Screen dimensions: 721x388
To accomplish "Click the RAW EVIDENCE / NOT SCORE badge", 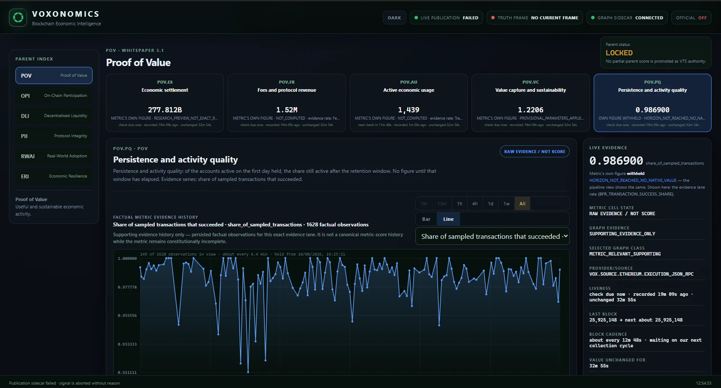I will (x=535, y=151).
